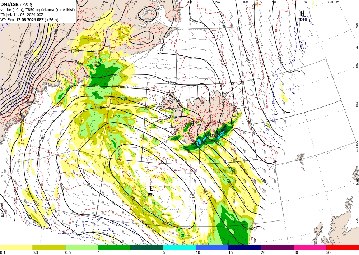Click the olive 0.3–0.5 legend swatch
The height and width of the screenshot is (255, 359).
49,247
